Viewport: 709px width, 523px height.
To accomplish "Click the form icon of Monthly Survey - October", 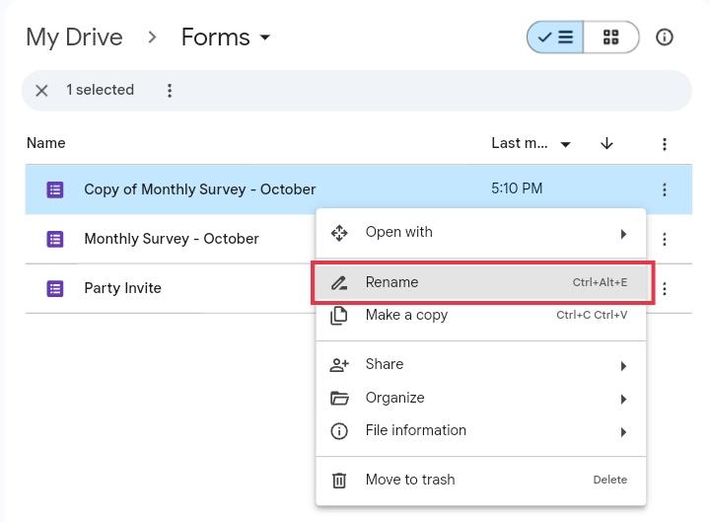I will (x=55, y=239).
